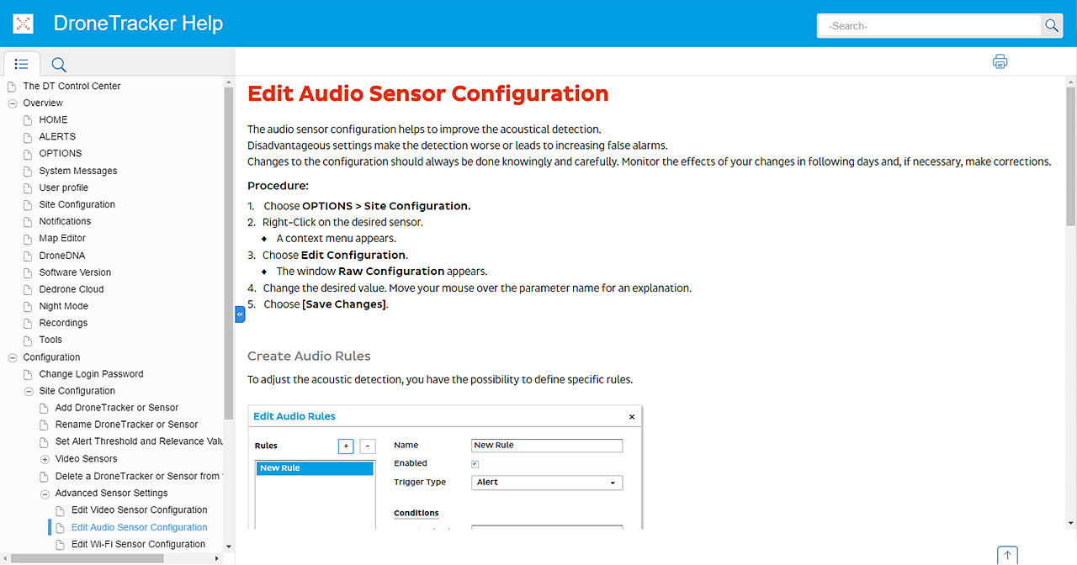Open The DT Control Center topic
The width and height of the screenshot is (1077, 565).
72,86
